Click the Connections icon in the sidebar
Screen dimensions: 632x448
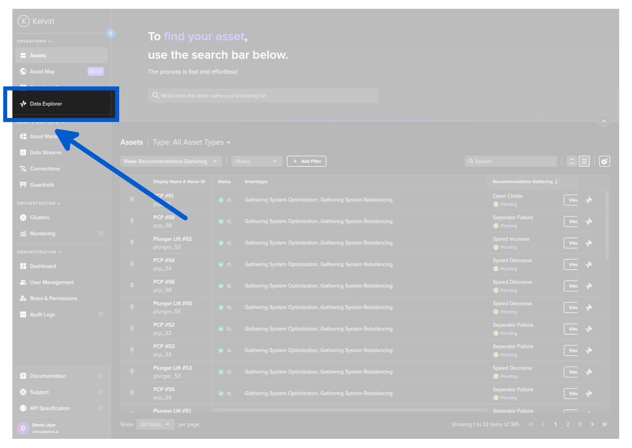point(23,169)
